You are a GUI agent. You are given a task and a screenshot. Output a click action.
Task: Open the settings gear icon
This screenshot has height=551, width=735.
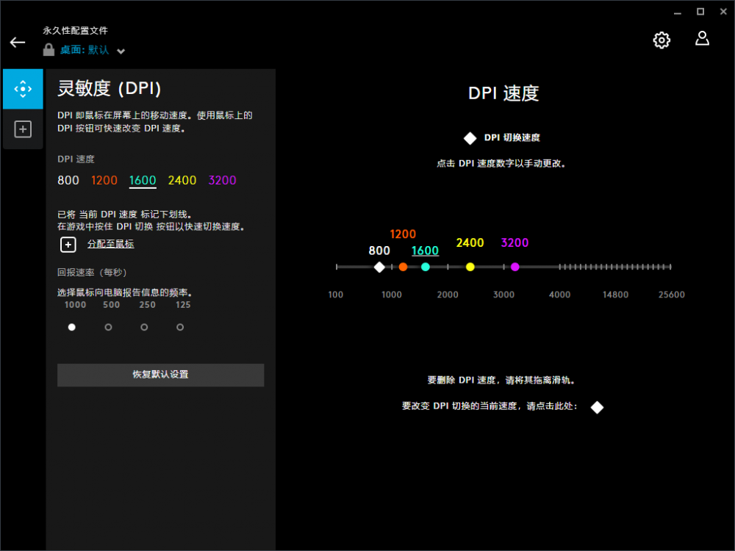coord(661,40)
